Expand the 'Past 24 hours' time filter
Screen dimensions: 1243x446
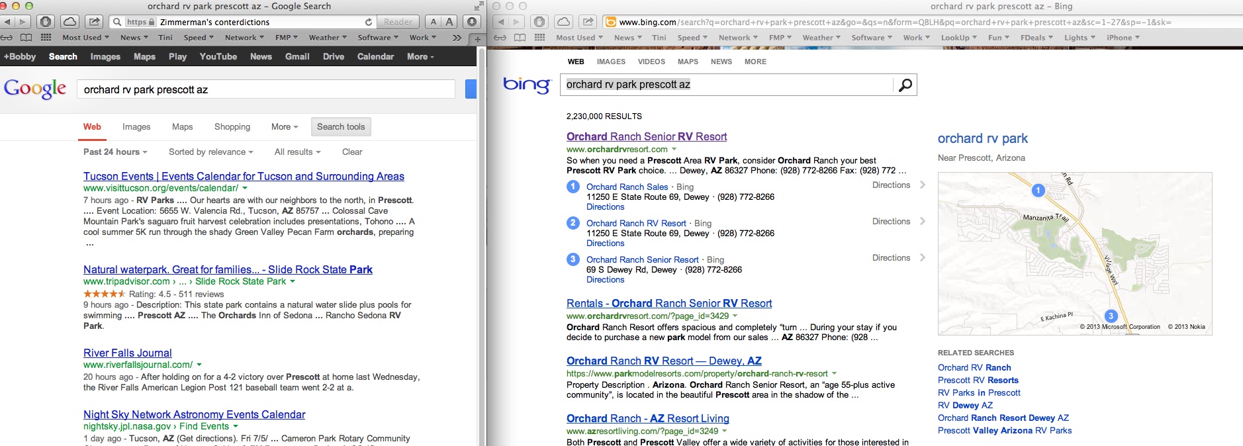click(115, 152)
